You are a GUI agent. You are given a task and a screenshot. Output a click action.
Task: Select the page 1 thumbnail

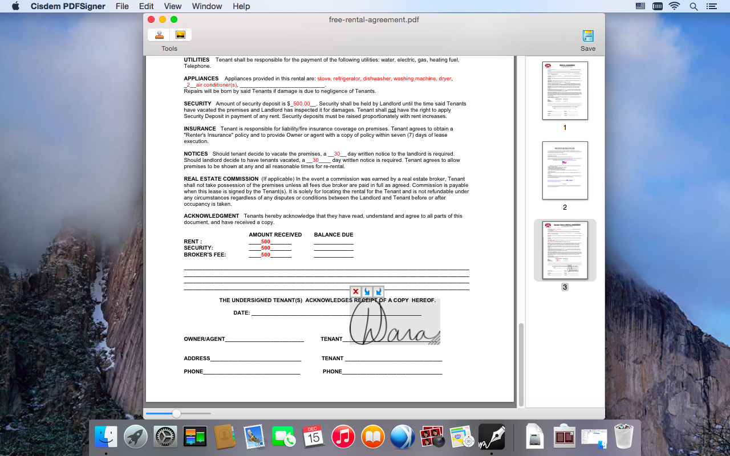565,91
